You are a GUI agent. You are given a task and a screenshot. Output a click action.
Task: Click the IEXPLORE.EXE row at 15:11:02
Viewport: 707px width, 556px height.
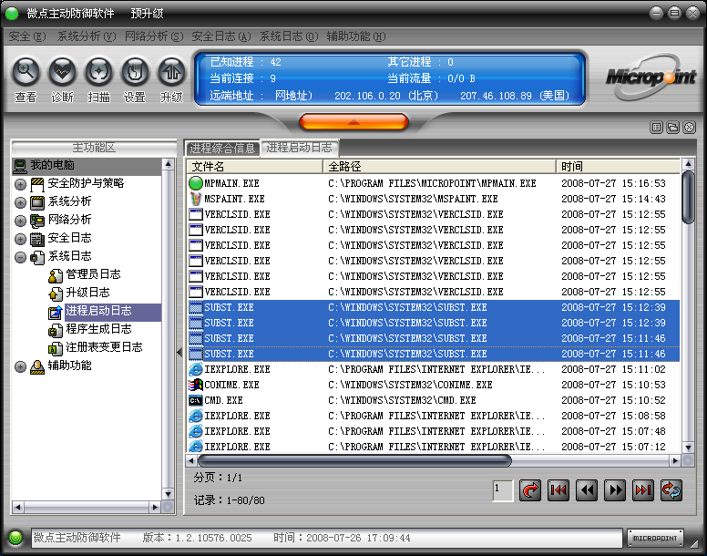[434, 369]
